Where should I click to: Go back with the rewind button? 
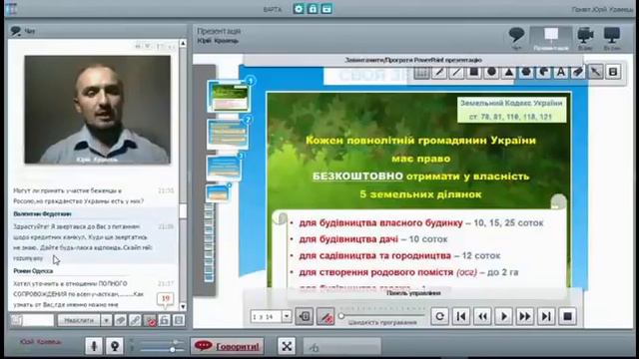pyautogui.click(x=482, y=316)
